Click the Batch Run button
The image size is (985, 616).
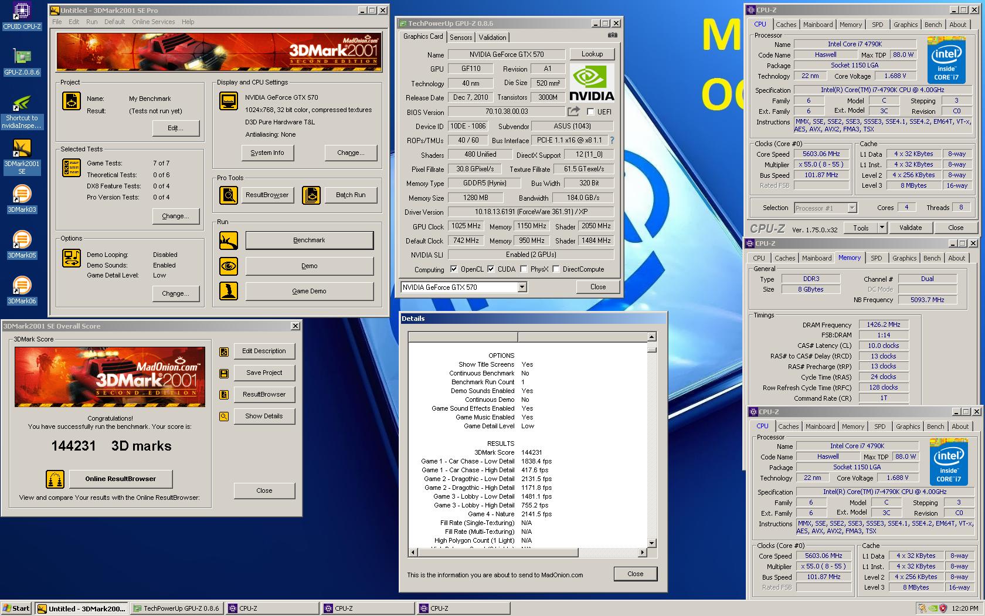[x=351, y=195]
